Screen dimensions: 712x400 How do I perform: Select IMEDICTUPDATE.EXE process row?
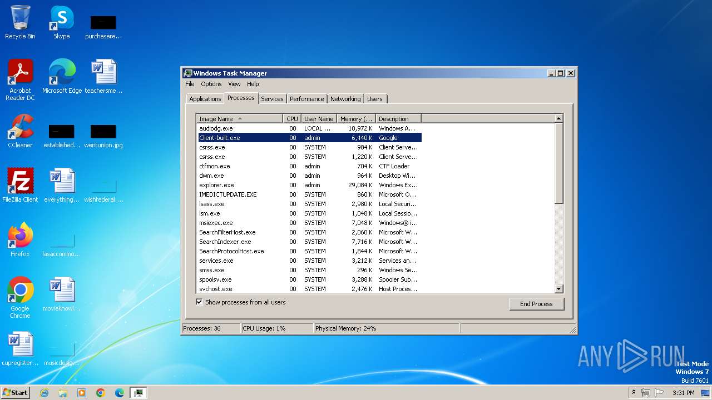pos(309,194)
